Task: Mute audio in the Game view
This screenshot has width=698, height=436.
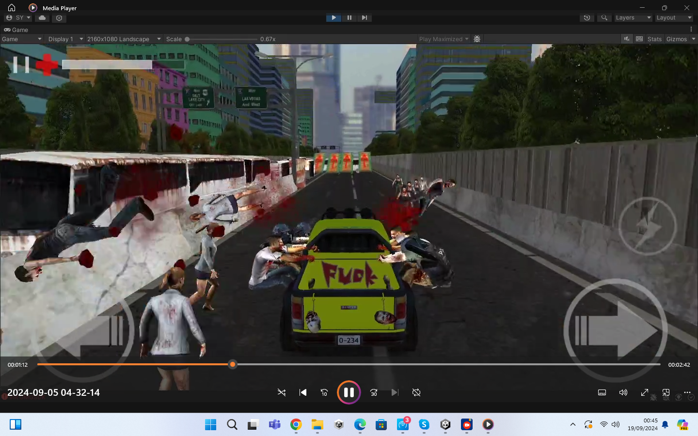Action: pos(627,39)
